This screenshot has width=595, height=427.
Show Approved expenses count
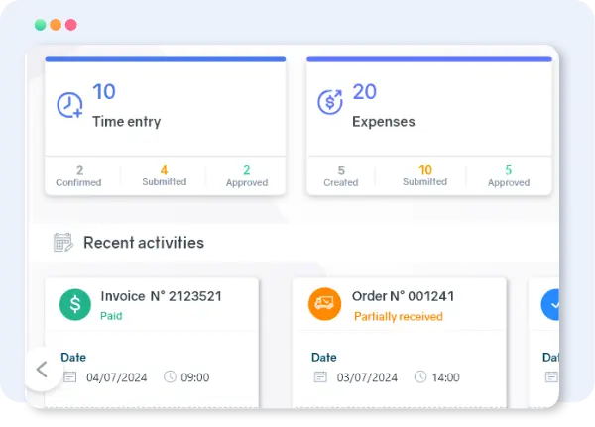click(508, 175)
